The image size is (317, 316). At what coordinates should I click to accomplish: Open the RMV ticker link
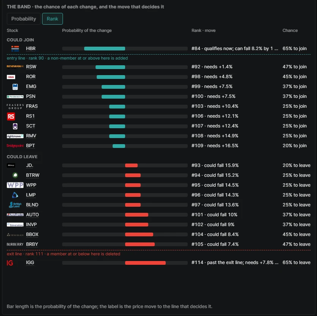(x=31, y=136)
